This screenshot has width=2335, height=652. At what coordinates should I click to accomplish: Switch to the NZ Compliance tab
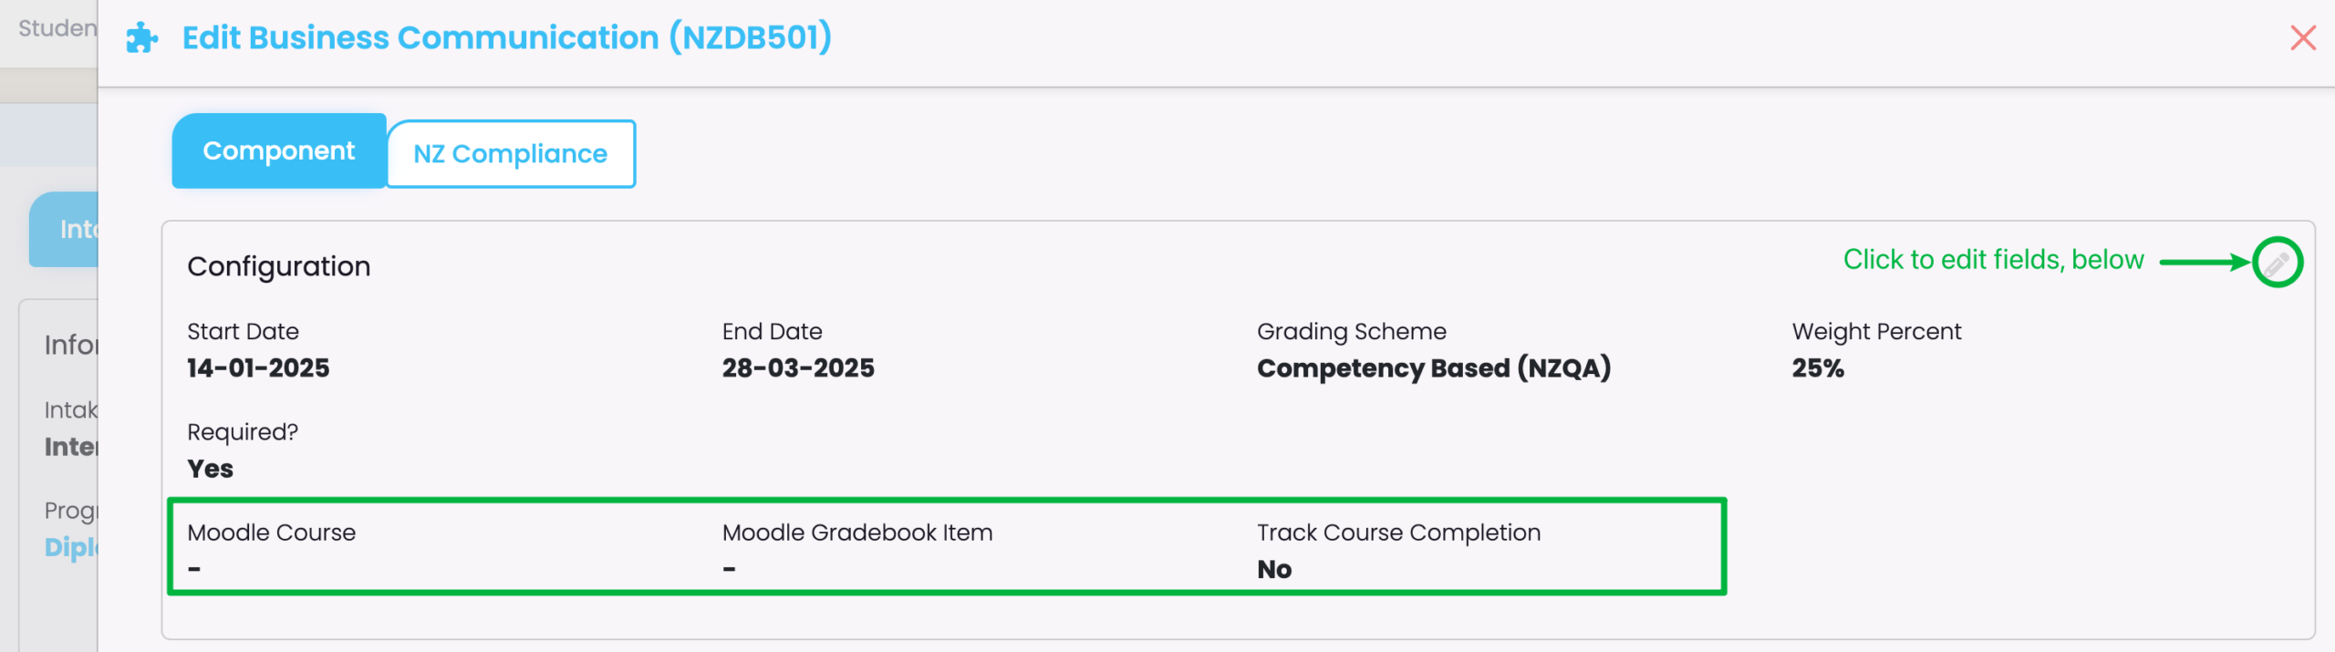point(510,154)
